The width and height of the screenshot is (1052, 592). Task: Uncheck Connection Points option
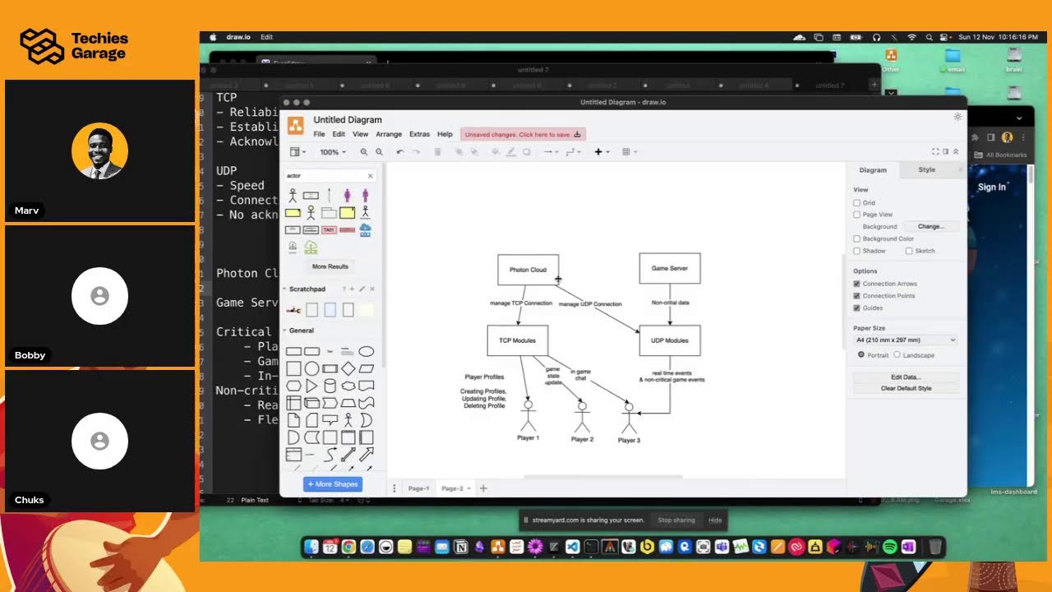point(857,296)
